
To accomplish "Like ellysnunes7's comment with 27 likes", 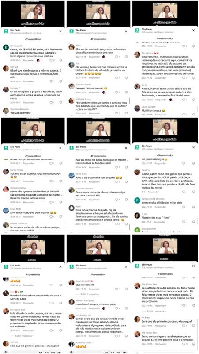I will point(51,60).
